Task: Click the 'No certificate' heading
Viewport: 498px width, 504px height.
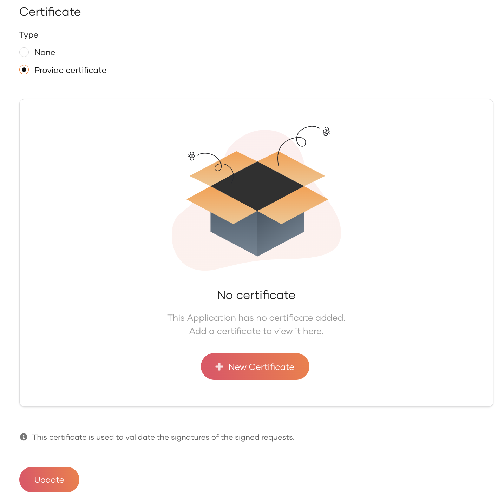Action: coord(256,295)
